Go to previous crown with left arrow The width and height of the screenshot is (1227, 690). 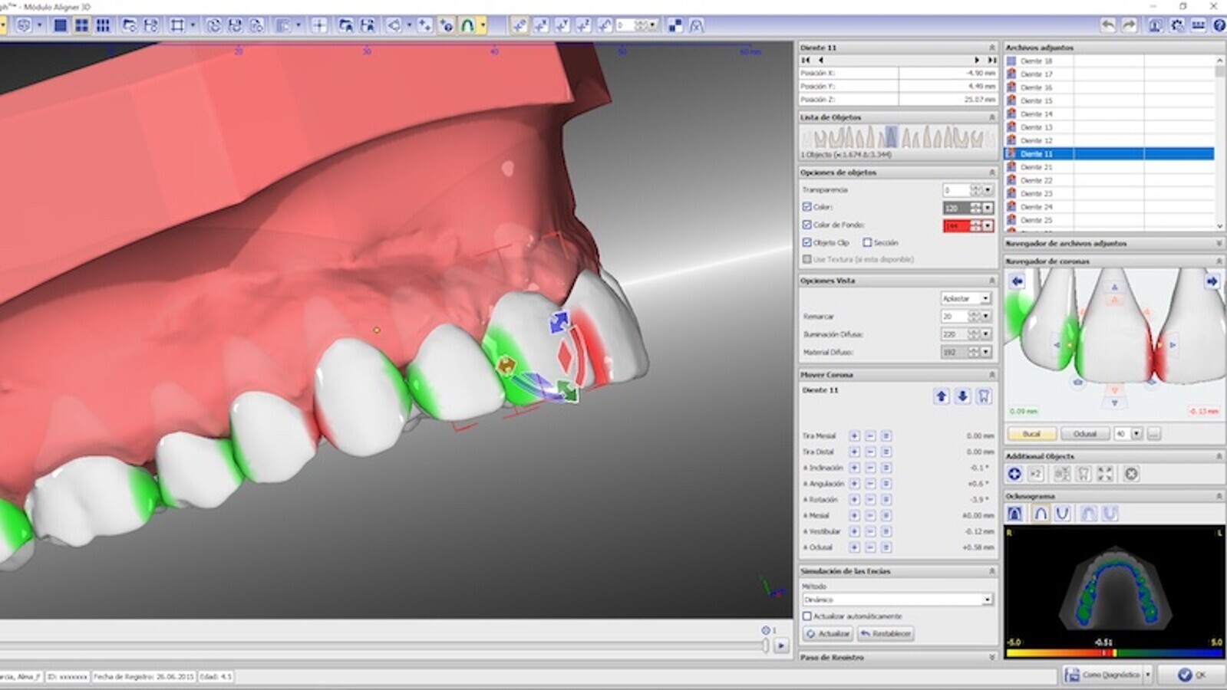pos(1017,281)
